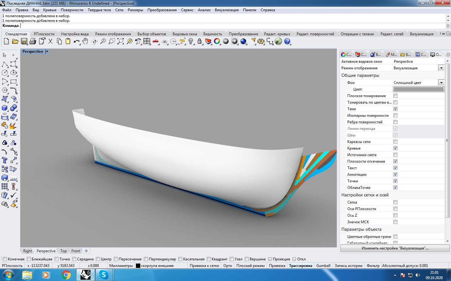Click the four viewports layout icon

point(147,41)
